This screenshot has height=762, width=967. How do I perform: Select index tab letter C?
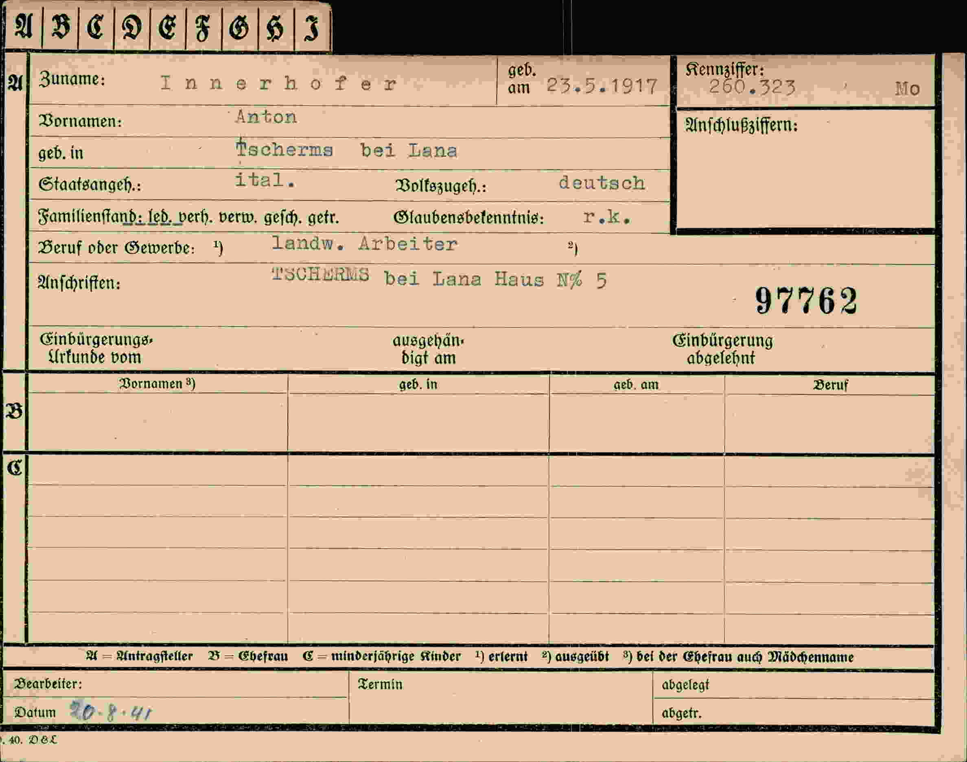(96, 28)
